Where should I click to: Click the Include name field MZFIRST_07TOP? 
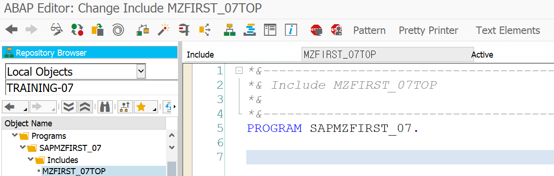388,54
